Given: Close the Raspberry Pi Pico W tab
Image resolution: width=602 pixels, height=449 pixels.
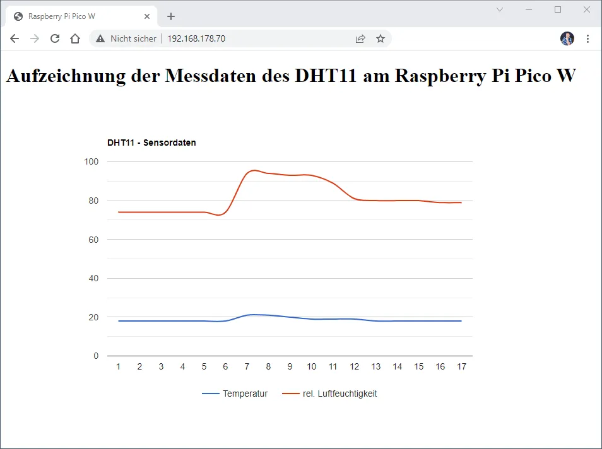Looking at the screenshot, I should (147, 16).
